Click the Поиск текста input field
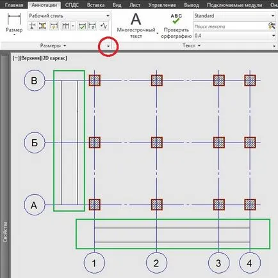 (230, 26)
